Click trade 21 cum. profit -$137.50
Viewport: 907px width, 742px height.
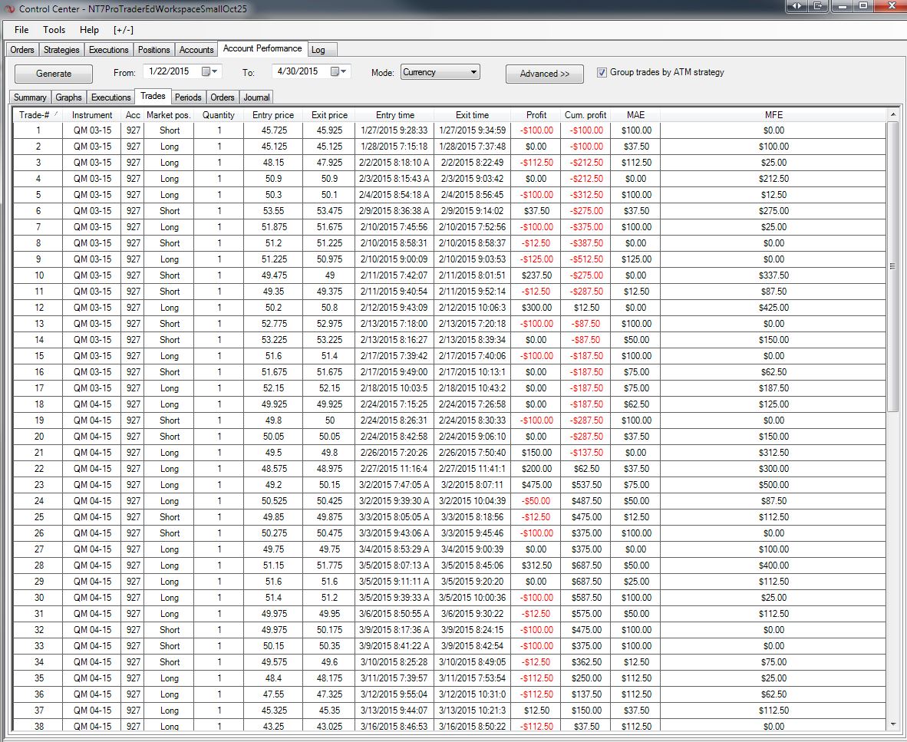tap(585, 452)
